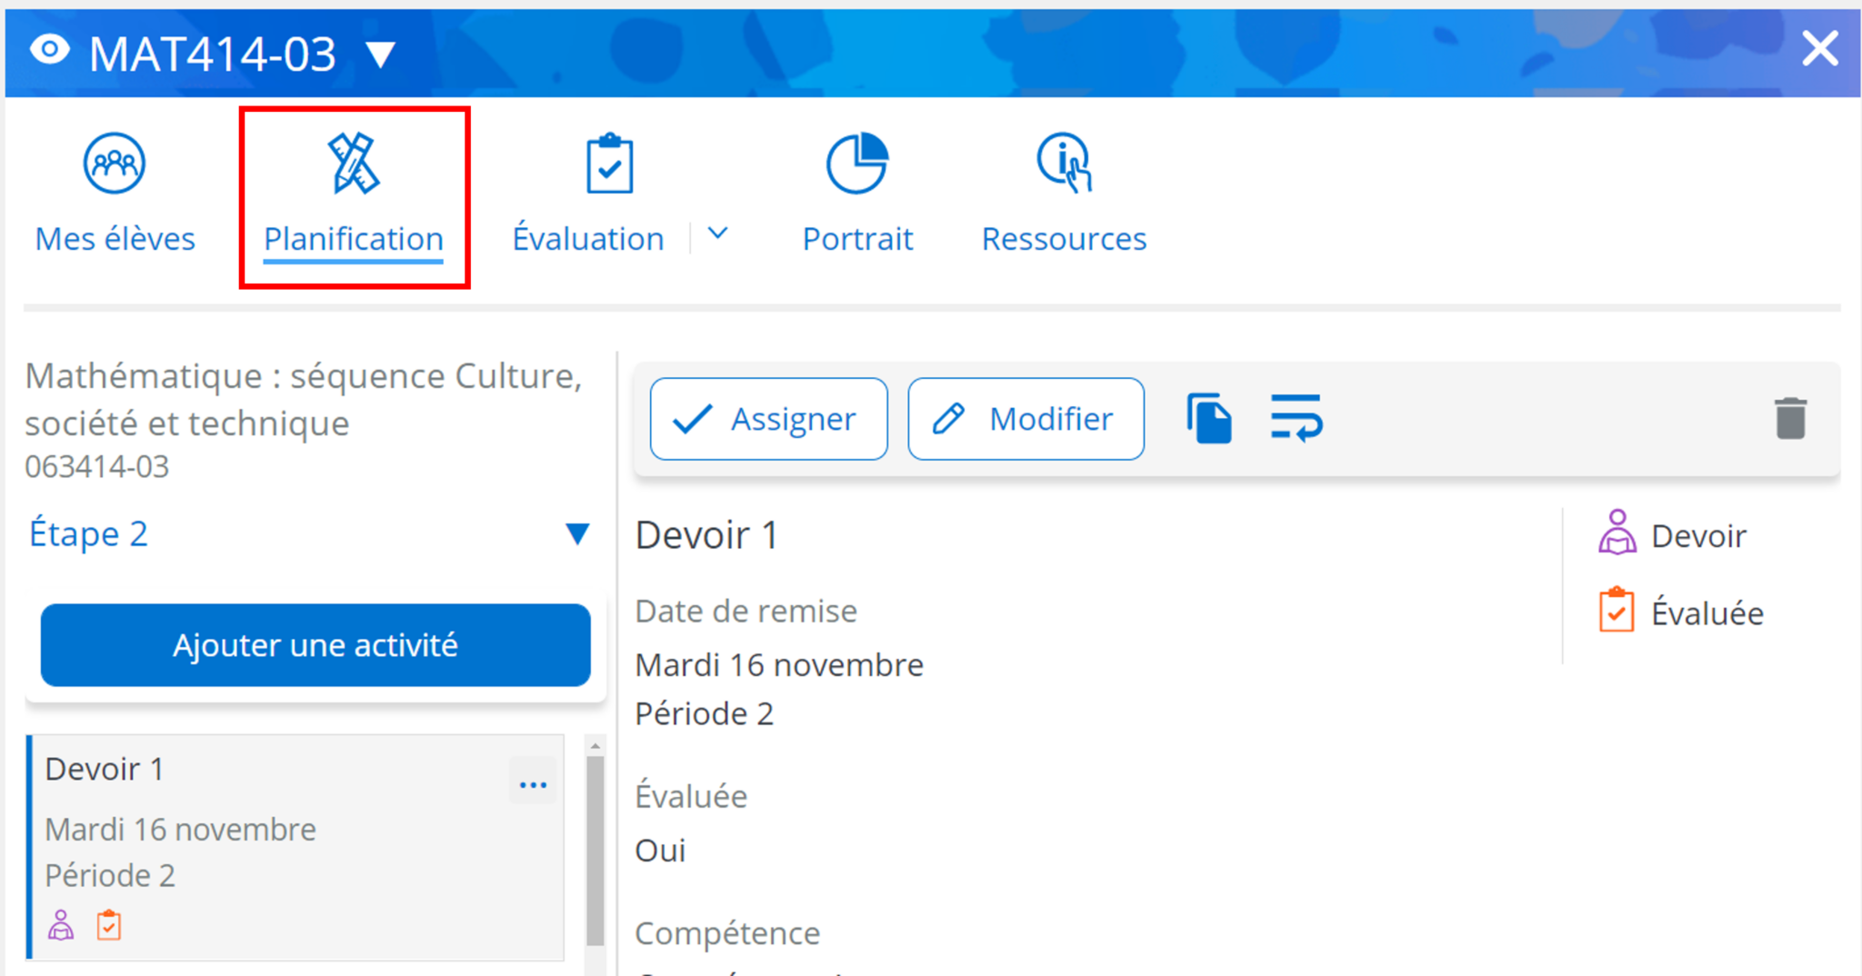This screenshot has width=1862, height=976.
Task: Click Ajouter une activité
Action: (x=315, y=645)
